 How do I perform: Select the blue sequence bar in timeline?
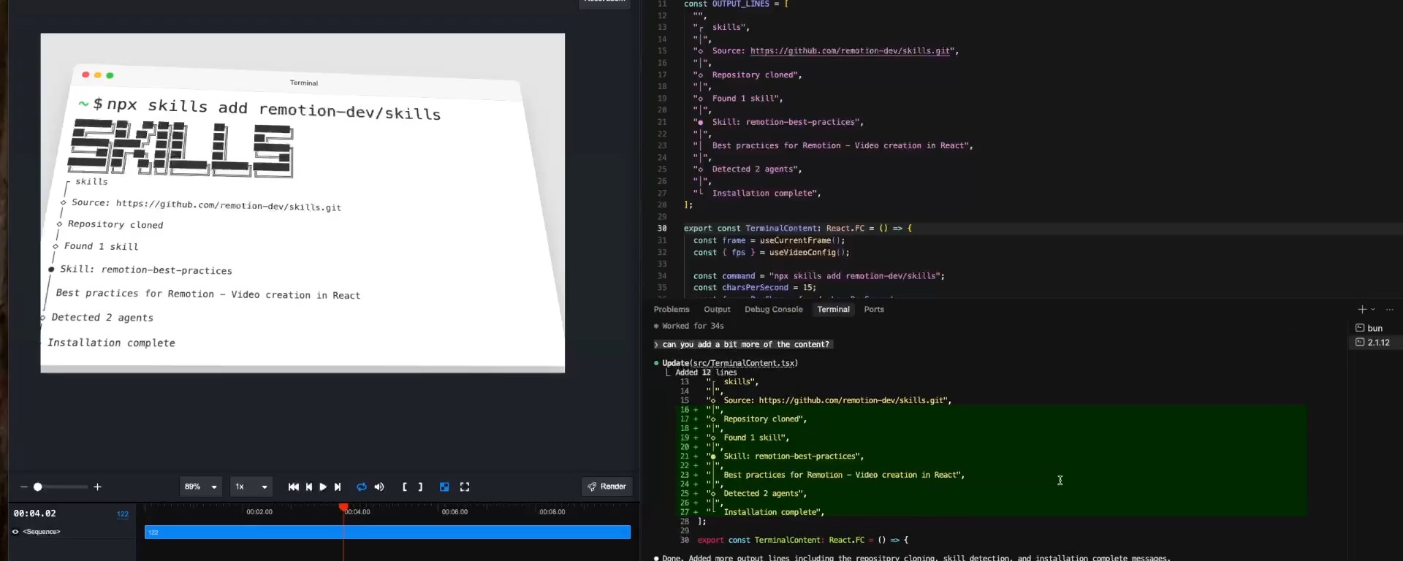(x=387, y=533)
